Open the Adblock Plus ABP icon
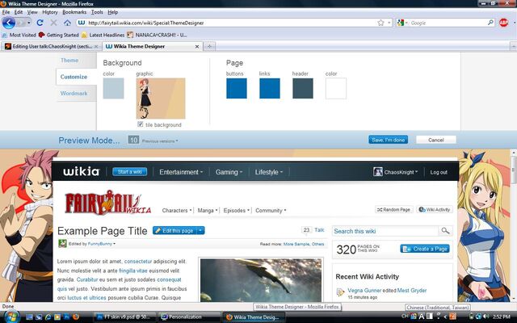The height and width of the screenshot is (323, 517). click(x=503, y=23)
